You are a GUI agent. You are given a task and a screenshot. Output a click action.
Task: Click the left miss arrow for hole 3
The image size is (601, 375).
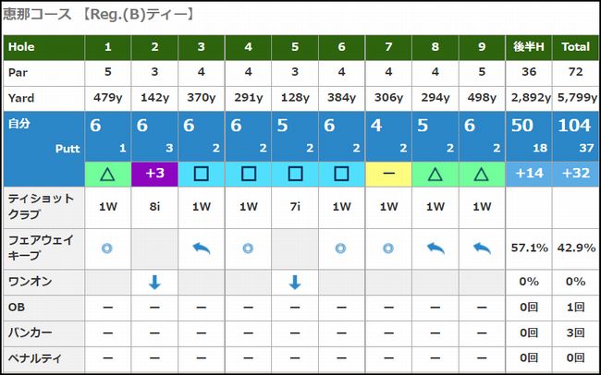[x=202, y=248]
